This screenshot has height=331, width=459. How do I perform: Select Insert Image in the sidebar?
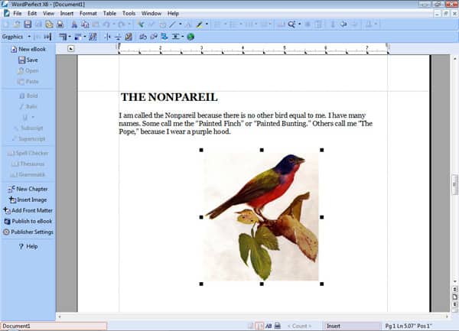[x=31, y=200]
